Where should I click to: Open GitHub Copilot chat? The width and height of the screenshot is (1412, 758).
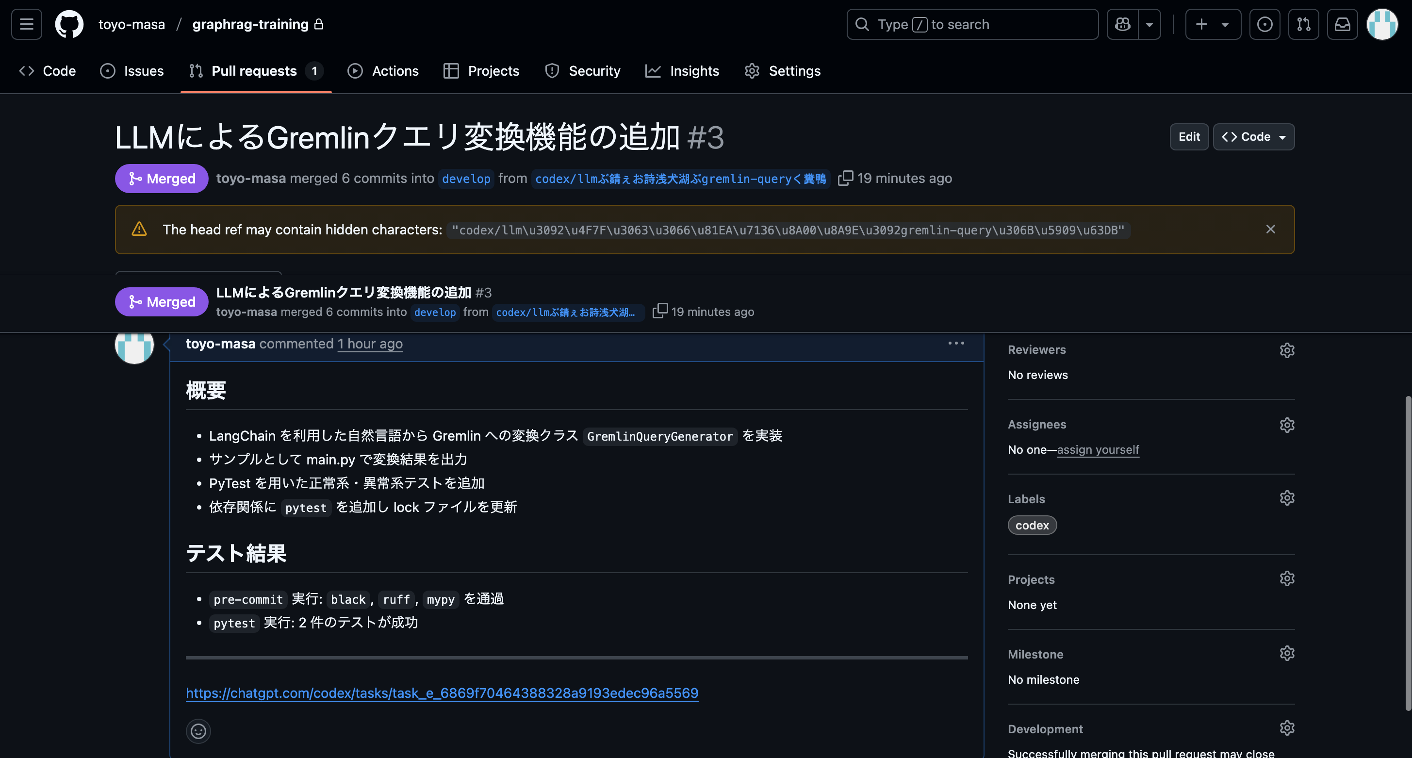1122,24
